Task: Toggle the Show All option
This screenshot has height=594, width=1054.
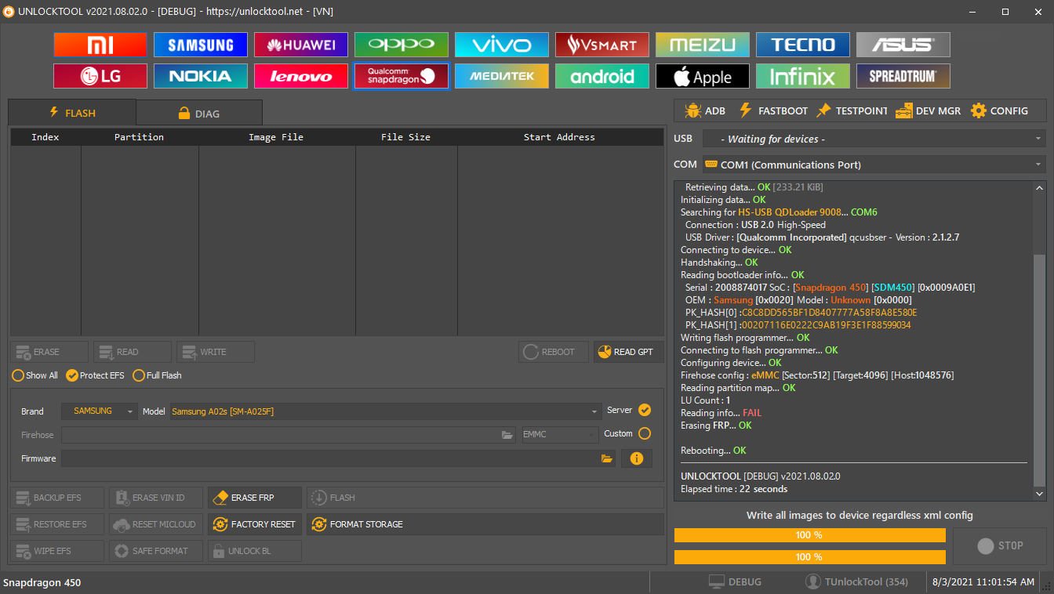Action: (35, 375)
